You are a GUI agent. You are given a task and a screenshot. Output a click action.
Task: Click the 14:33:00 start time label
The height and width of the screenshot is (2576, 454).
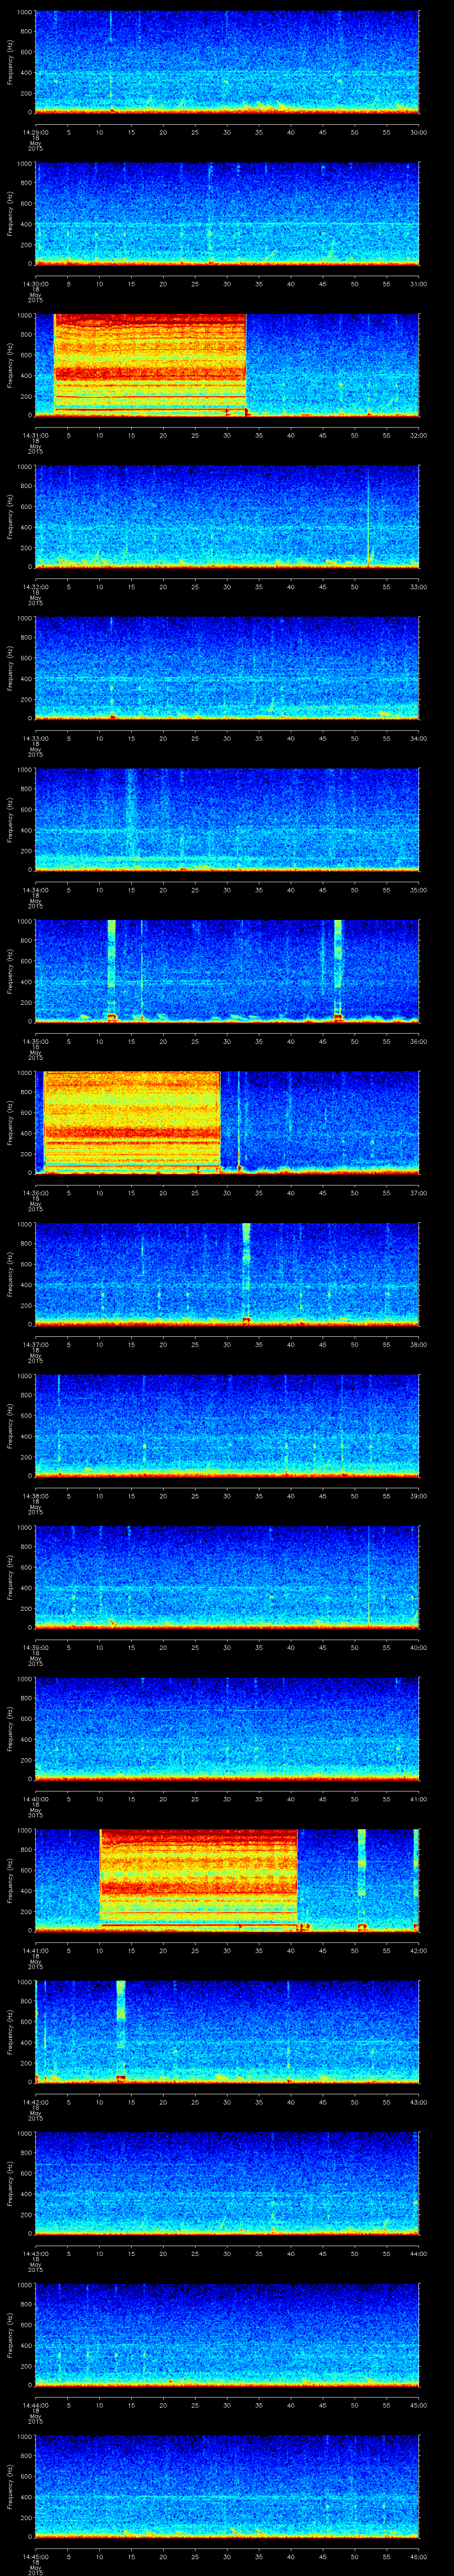pyautogui.click(x=35, y=738)
